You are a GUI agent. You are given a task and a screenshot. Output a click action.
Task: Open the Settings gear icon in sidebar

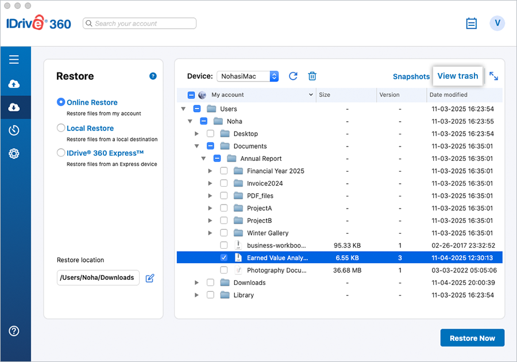[x=14, y=153]
